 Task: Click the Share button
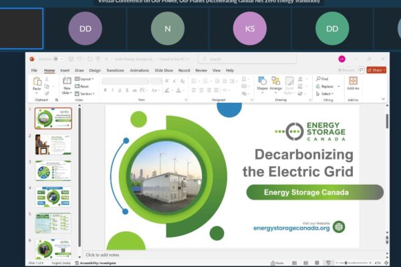coord(376,69)
